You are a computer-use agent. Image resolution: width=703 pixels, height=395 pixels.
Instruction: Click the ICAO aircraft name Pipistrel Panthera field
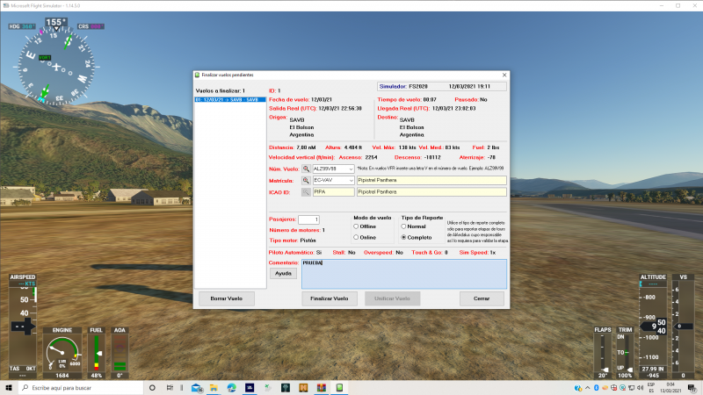click(431, 191)
